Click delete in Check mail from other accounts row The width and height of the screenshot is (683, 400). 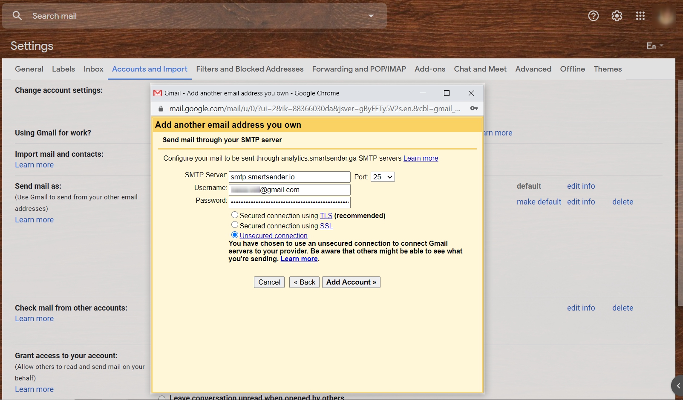click(622, 308)
